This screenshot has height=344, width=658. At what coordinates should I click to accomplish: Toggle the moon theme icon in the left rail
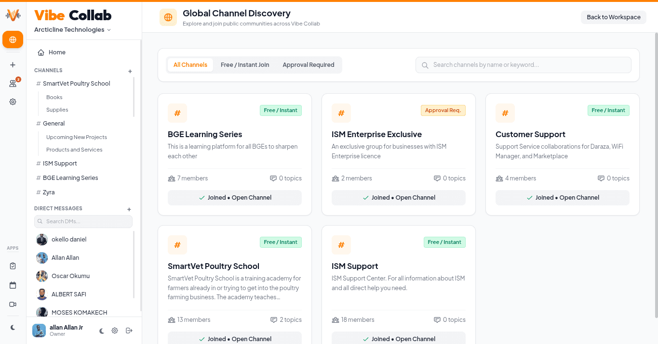13,328
